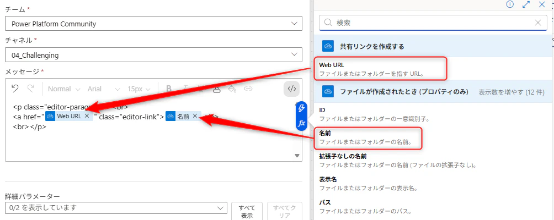Click the dynamic content lightning icon
The width and height of the screenshot is (554, 220).
click(302, 108)
